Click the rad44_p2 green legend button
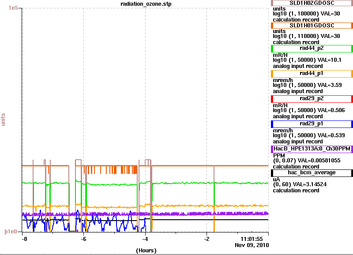353x255 pixels. point(312,49)
